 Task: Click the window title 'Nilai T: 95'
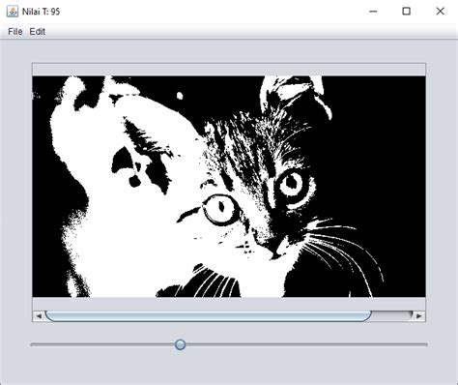coord(41,12)
